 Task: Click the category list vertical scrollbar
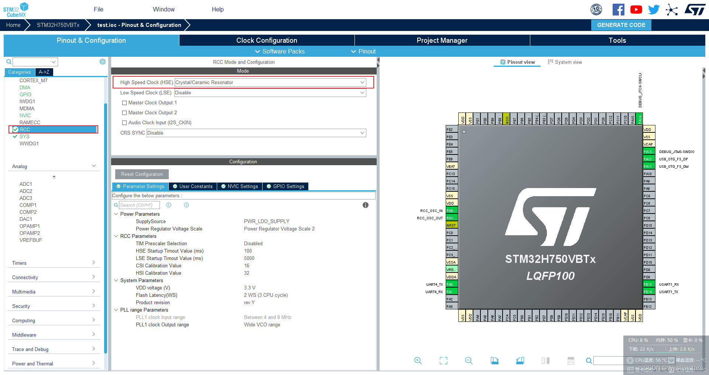coord(106,229)
